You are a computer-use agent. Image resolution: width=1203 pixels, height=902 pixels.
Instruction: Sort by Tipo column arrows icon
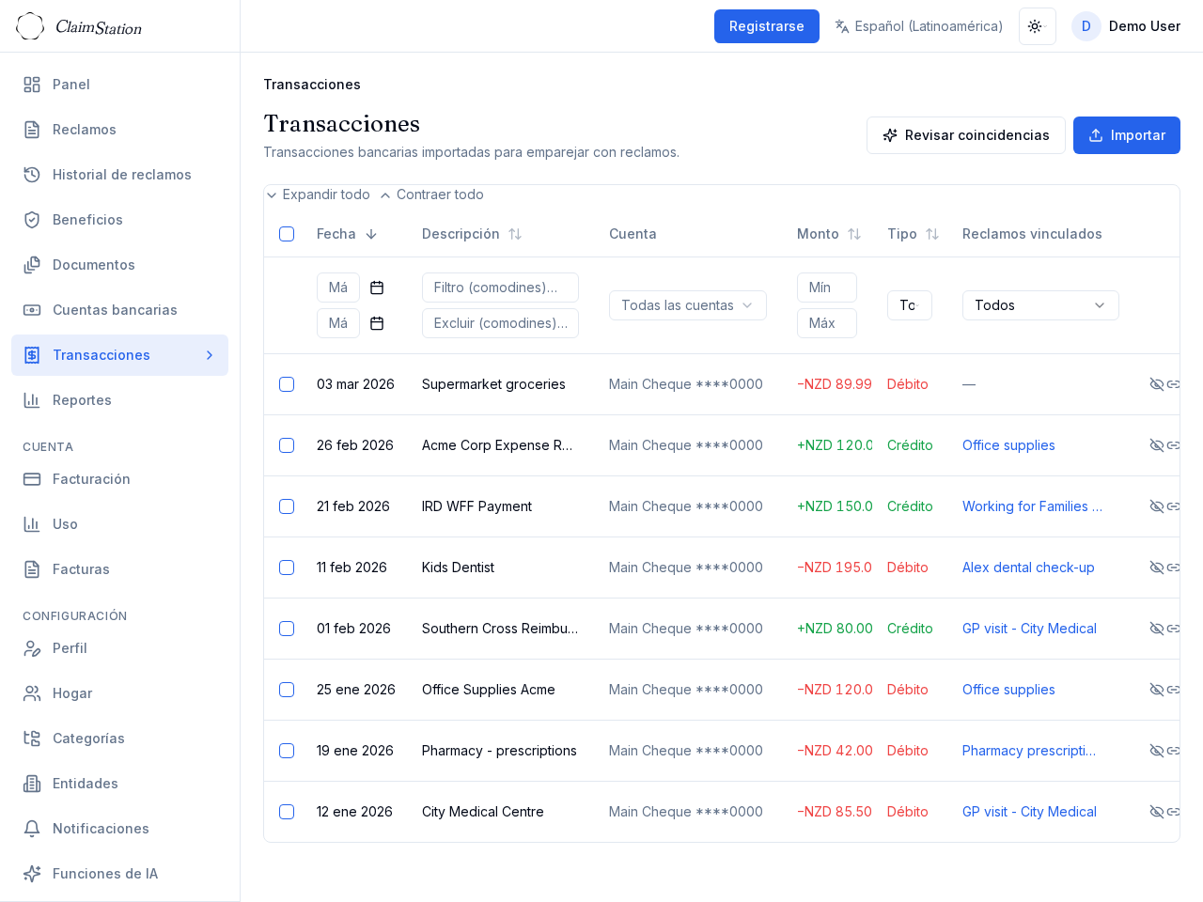932,234
